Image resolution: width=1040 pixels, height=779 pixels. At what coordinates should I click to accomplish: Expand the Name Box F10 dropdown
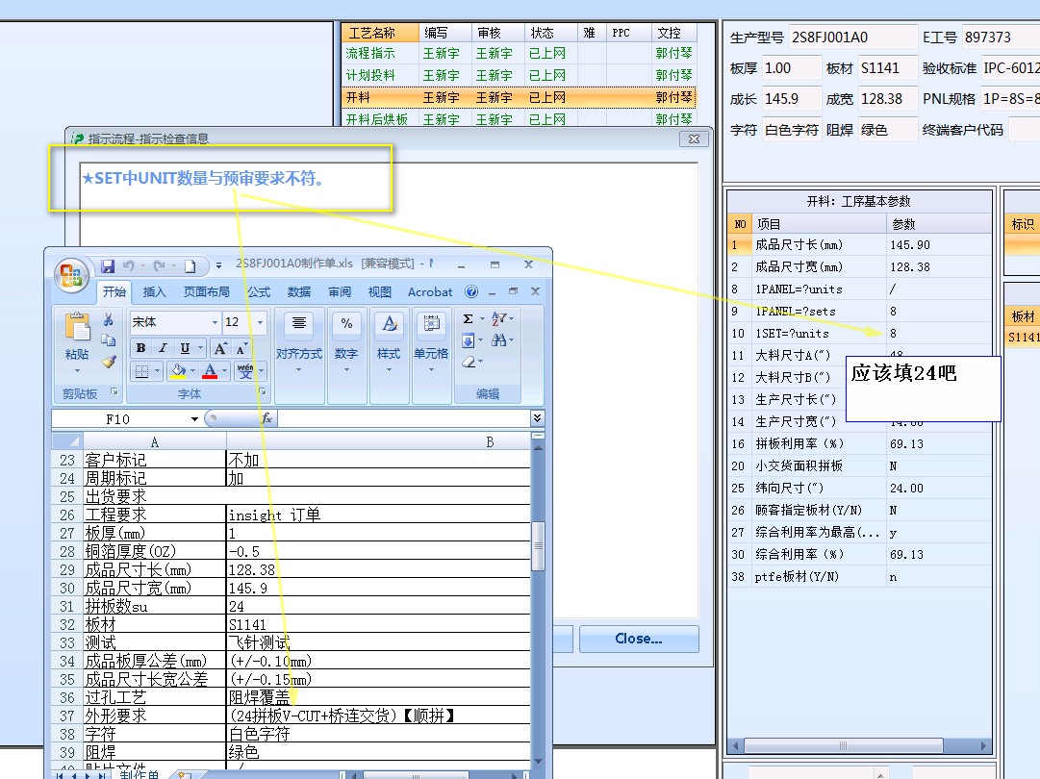194,419
